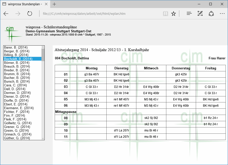Open the Hub lines icon

click(189, 14)
